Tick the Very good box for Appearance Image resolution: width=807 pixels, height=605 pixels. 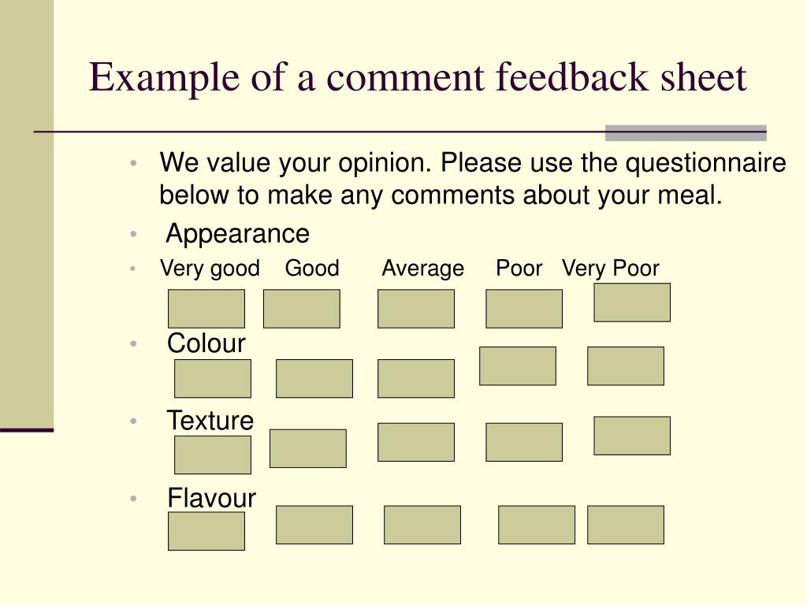(206, 309)
